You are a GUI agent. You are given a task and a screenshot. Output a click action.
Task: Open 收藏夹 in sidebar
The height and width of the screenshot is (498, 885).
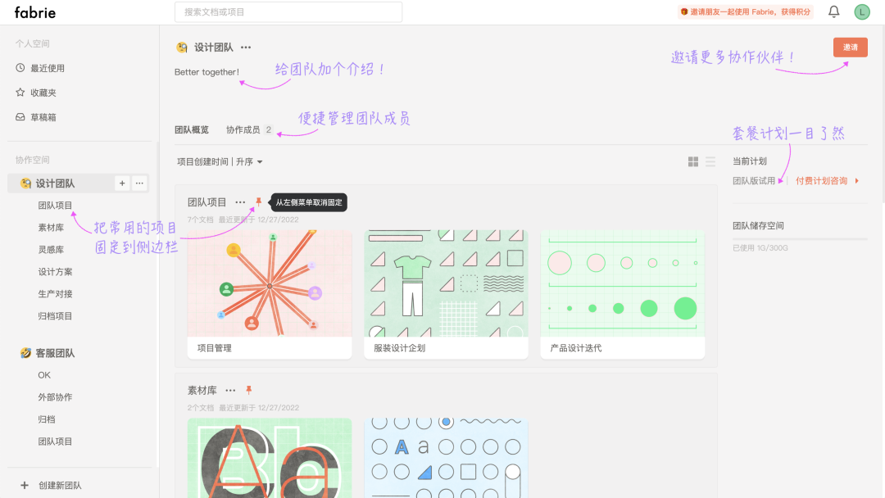pyautogui.click(x=43, y=93)
